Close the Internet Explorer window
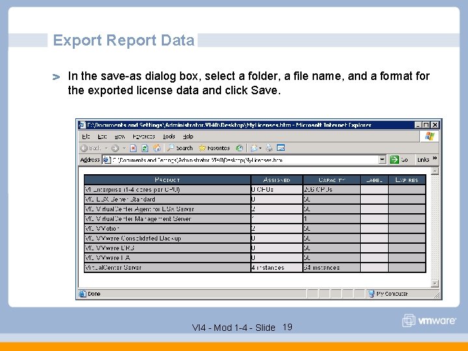 click(x=435, y=125)
